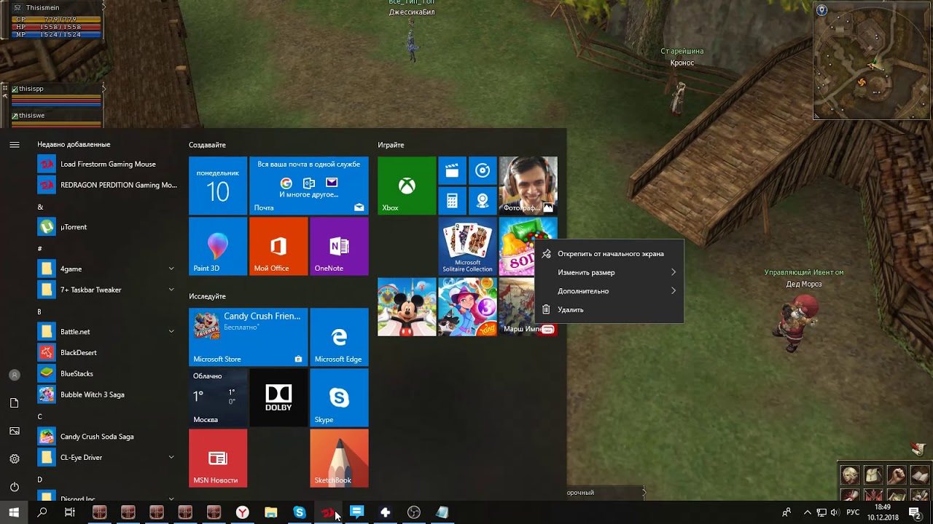Click the Windows Start button
Screen dimensions: 933x524
14,512
